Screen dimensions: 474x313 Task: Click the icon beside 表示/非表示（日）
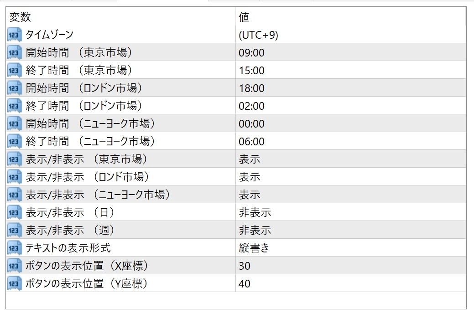click(x=14, y=213)
